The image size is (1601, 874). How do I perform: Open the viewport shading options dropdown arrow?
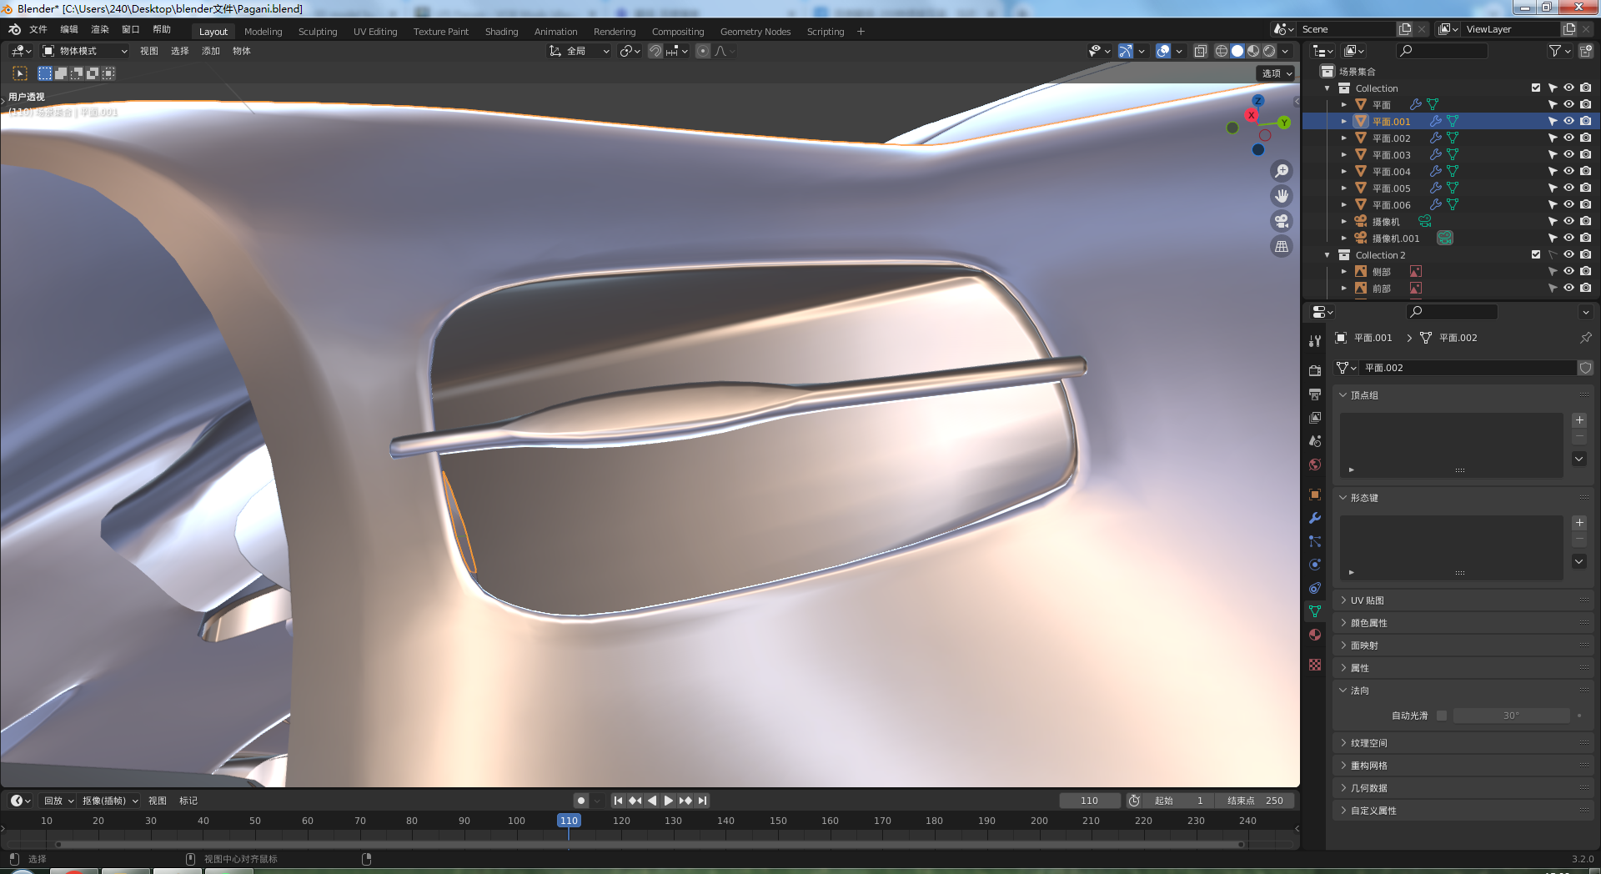1285,51
